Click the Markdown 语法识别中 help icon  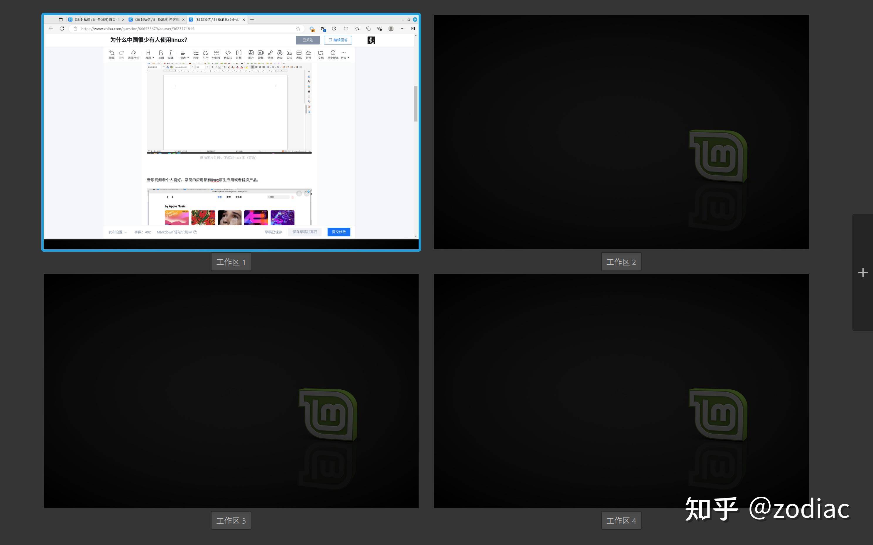(195, 232)
